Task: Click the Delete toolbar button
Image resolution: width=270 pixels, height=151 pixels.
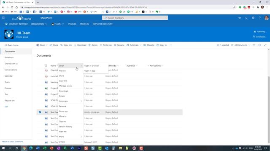Action: click(x=93, y=45)
